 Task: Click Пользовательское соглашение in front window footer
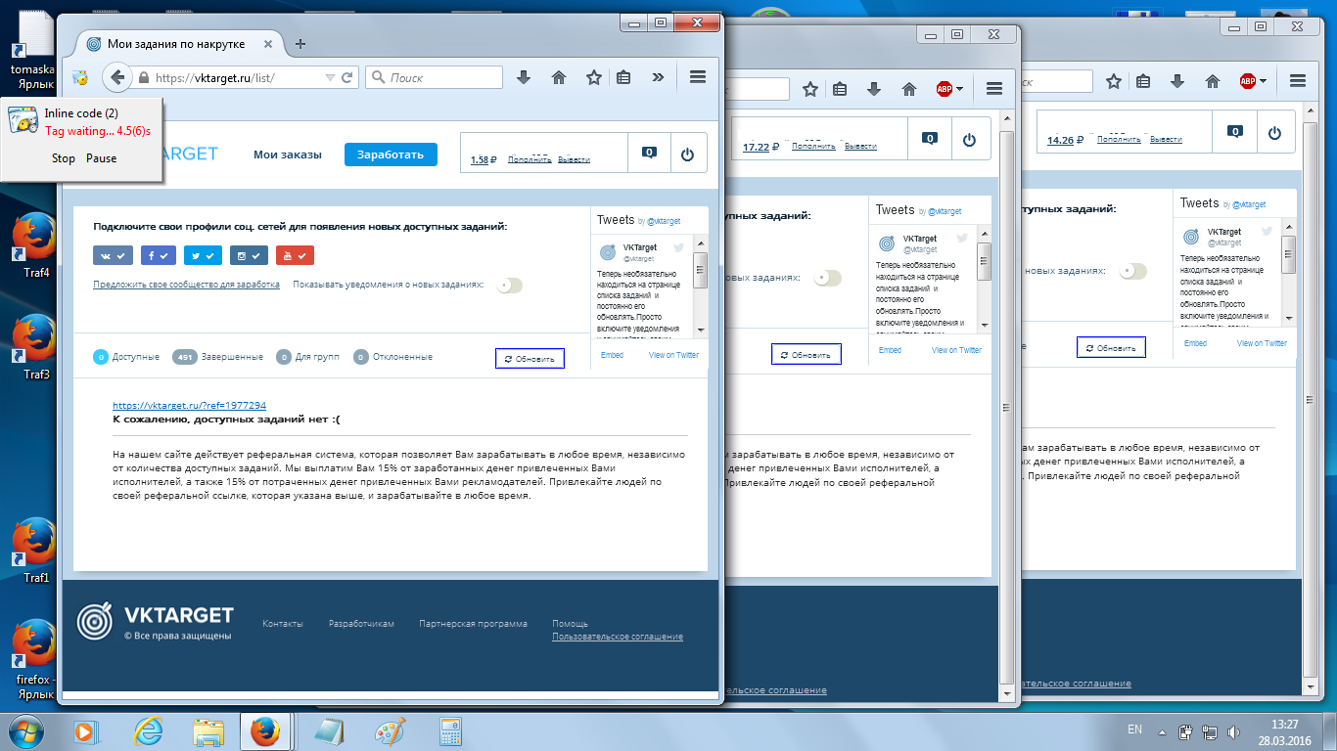tap(618, 637)
